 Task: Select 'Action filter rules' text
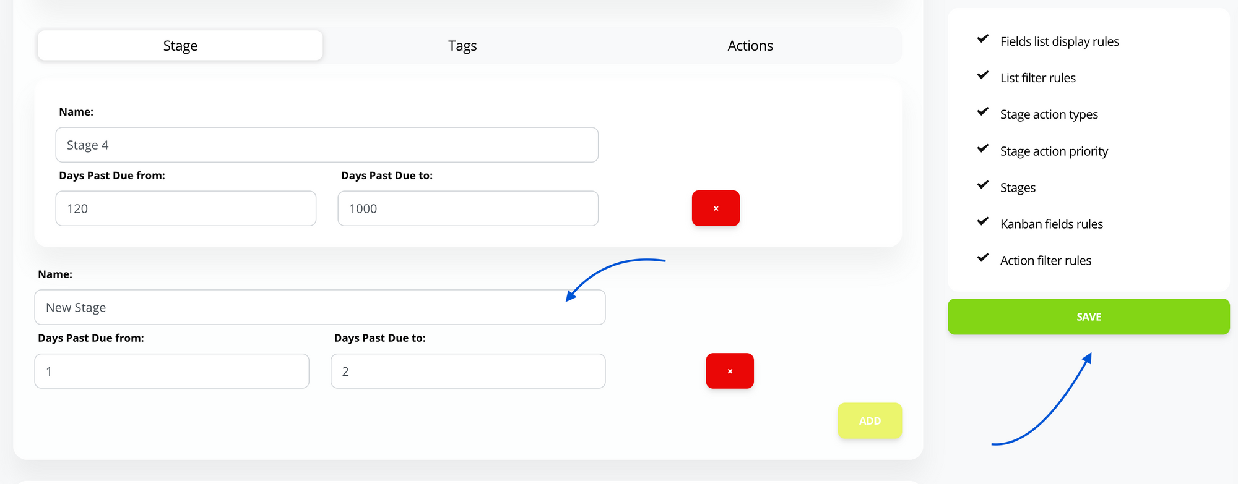[x=1045, y=261]
